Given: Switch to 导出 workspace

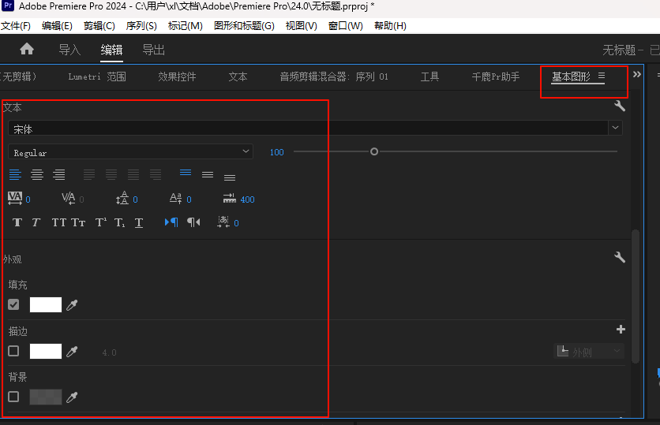Looking at the screenshot, I should (153, 50).
